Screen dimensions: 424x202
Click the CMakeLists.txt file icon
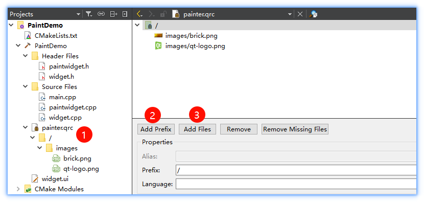point(28,35)
